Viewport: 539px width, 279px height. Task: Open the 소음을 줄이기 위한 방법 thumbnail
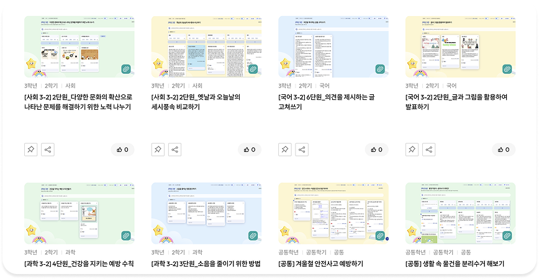coord(206,213)
